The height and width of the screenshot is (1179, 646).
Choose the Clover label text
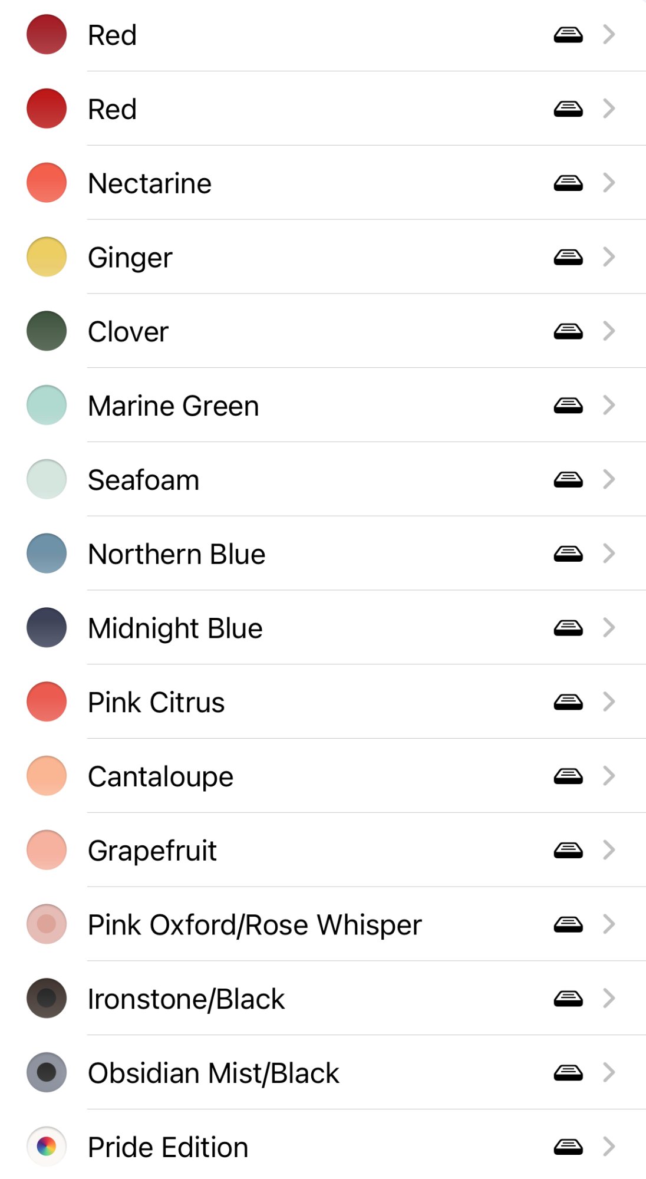(128, 331)
